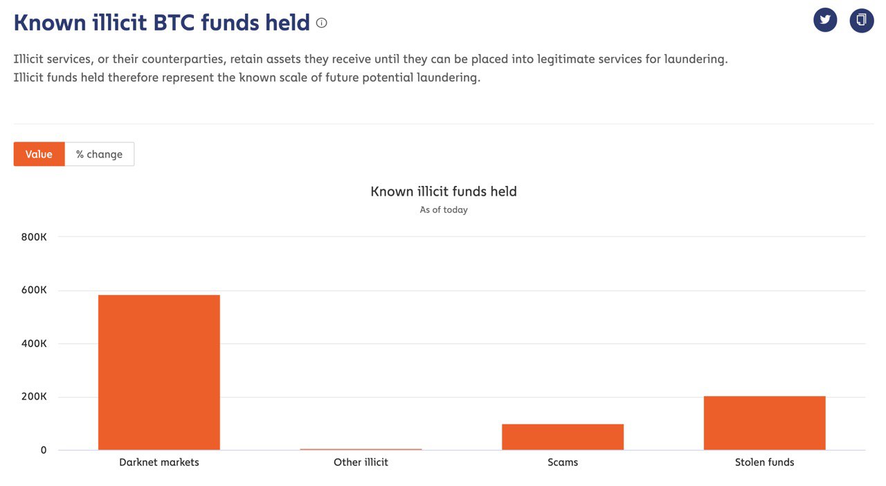The height and width of the screenshot is (486, 886).
Task: Click the As of today subtitle
Action: click(x=444, y=209)
